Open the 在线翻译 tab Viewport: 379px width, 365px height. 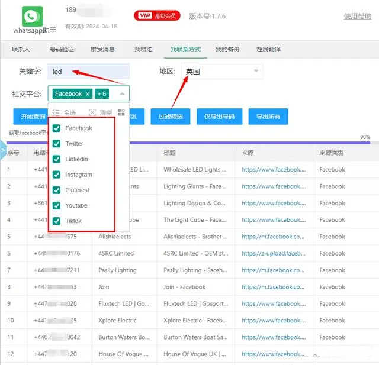coord(268,50)
